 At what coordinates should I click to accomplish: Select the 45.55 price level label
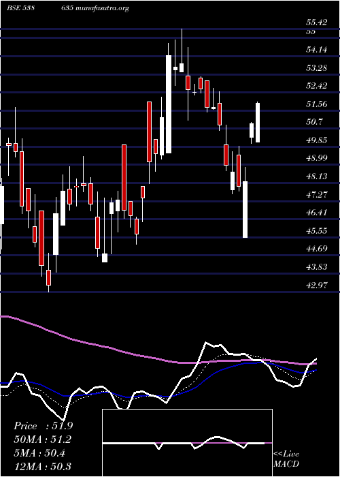(x=317, y=230)
